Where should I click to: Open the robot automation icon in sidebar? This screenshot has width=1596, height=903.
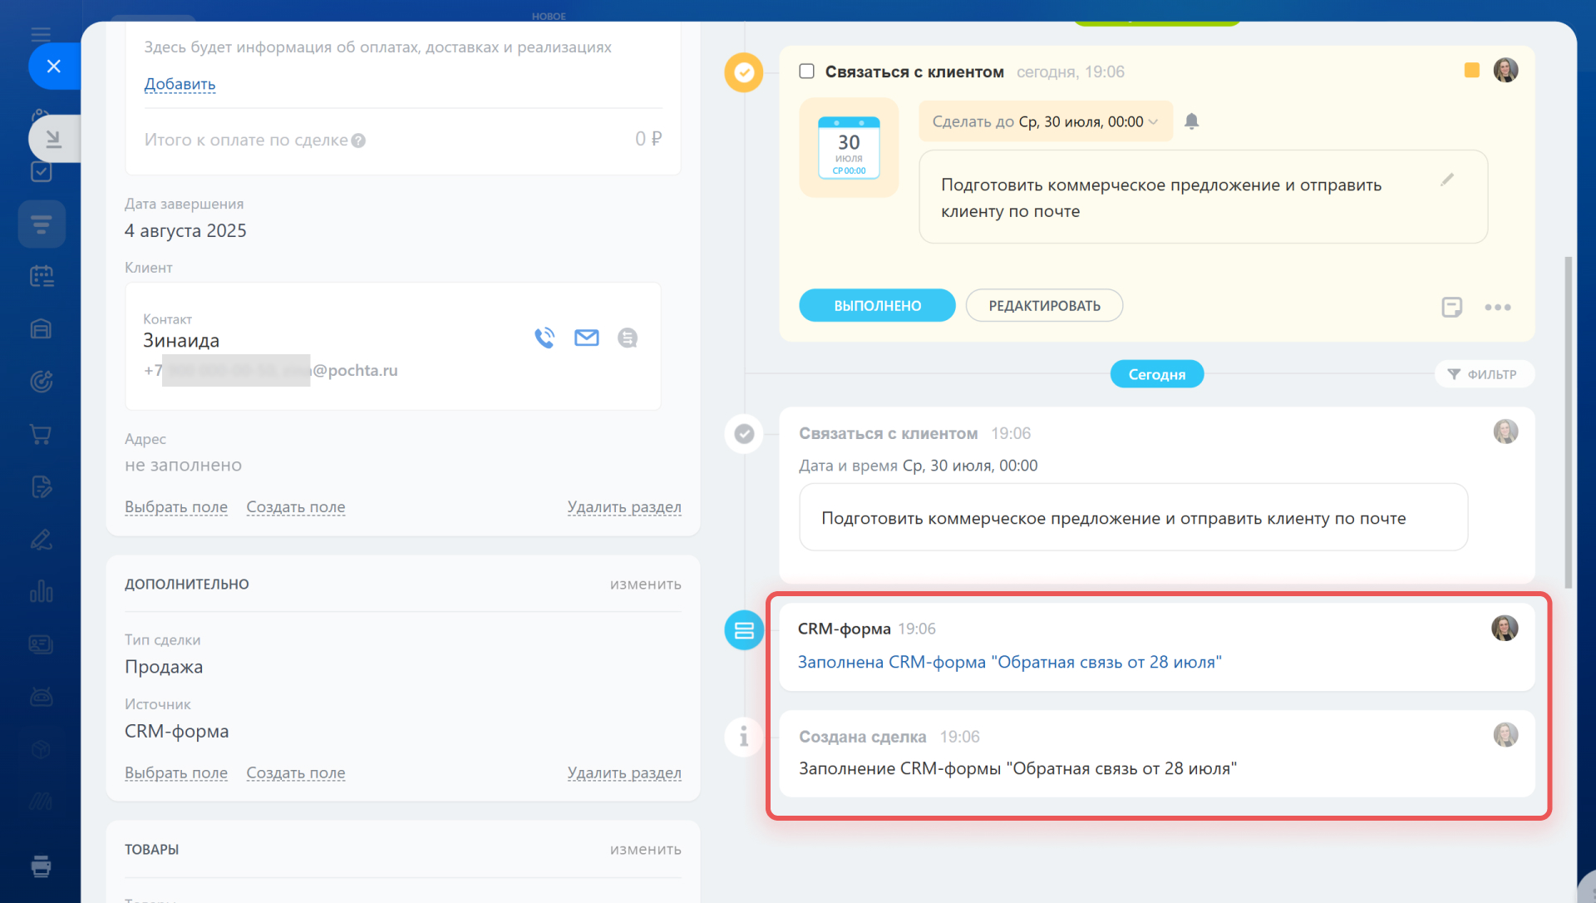click(x=41, y=697)
